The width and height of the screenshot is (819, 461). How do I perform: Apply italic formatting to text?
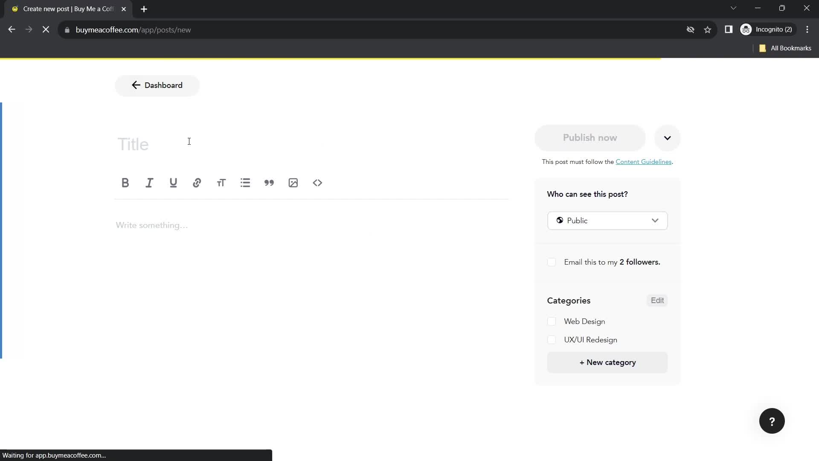150,182
